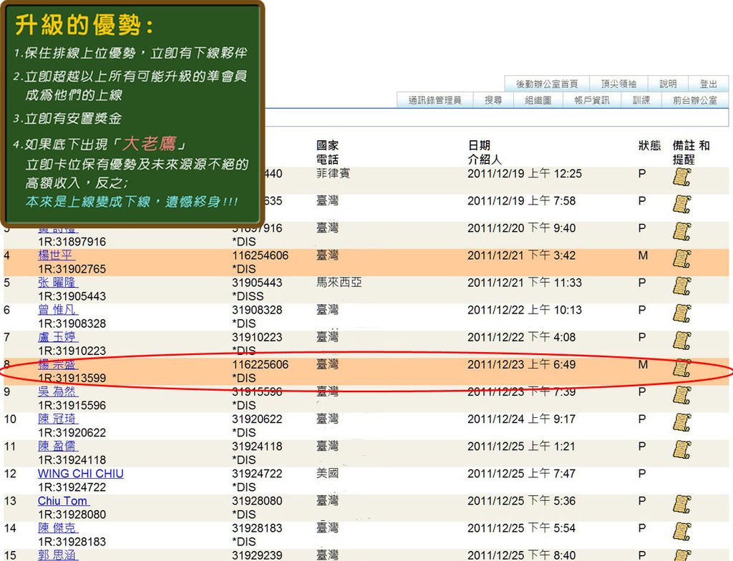Click the note scroll icon in Chiu Tom row
Image resolution: width=733 pixels, height=561 pixels.
[x=681, y=504]
